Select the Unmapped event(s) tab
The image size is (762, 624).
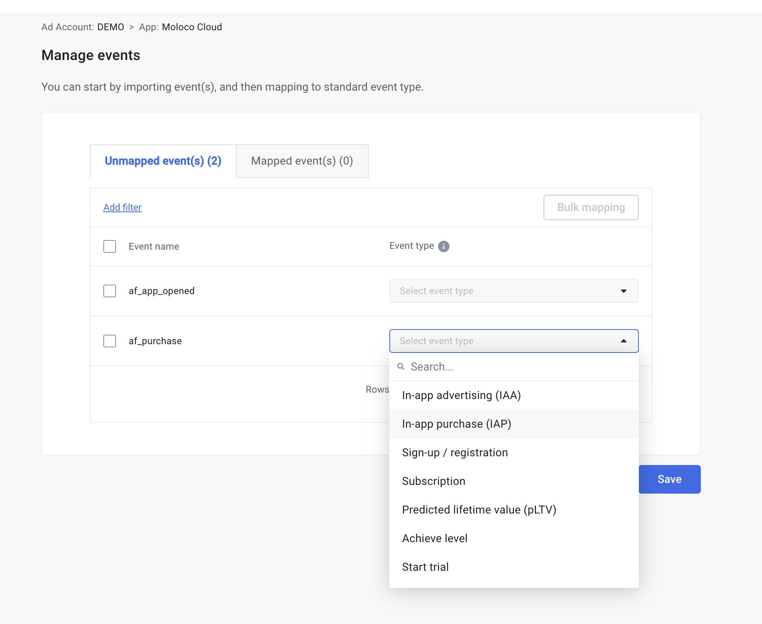[163, 161]
